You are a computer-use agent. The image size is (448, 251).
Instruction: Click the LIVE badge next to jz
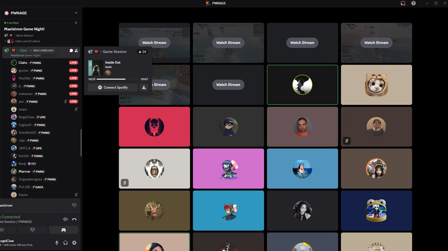pyautogui.click(x=73, y=86)
